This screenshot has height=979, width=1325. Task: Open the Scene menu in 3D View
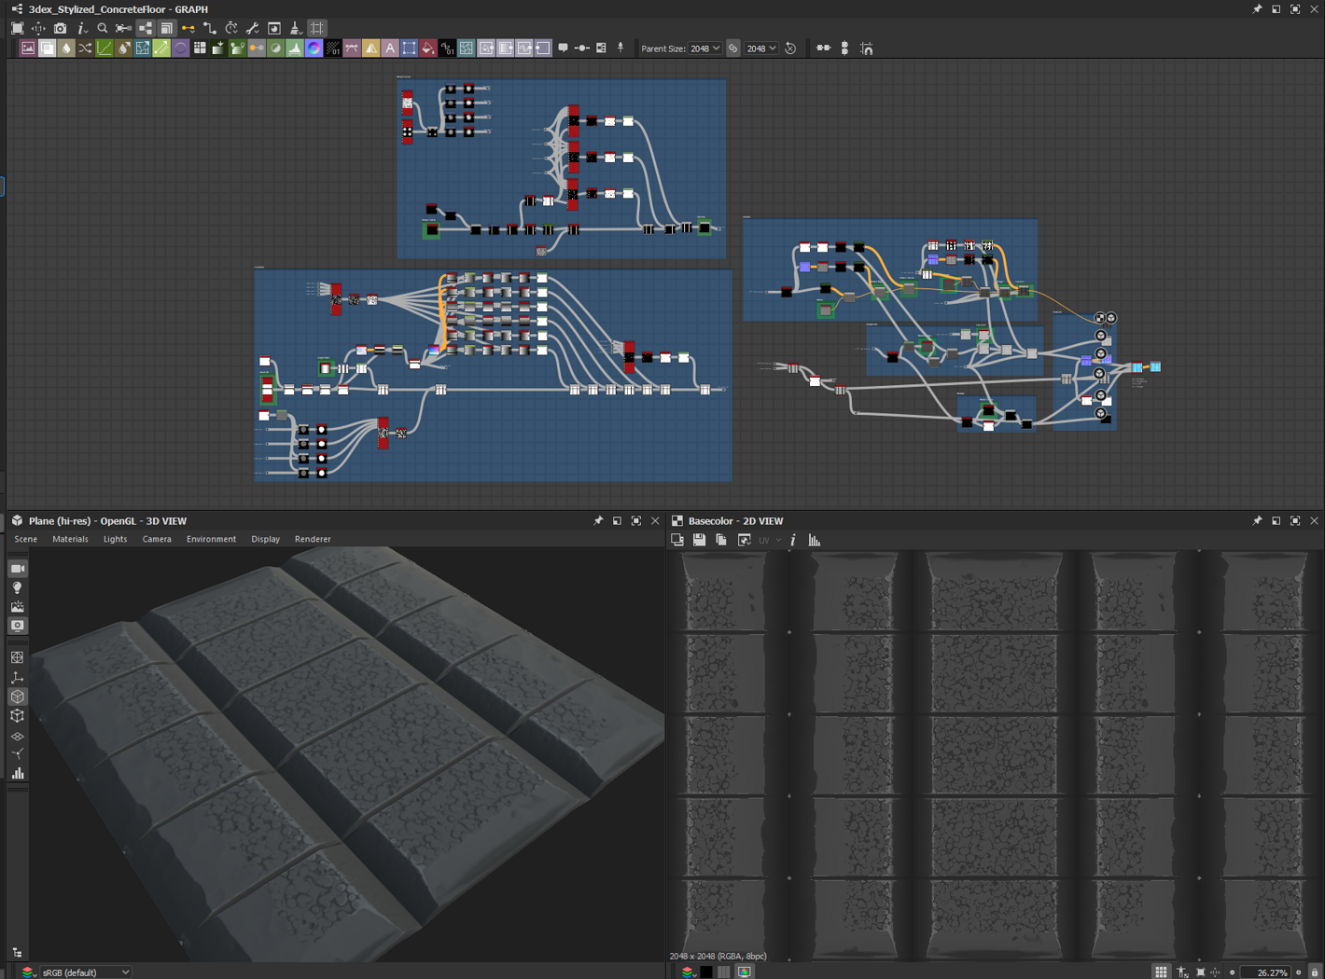26,539
